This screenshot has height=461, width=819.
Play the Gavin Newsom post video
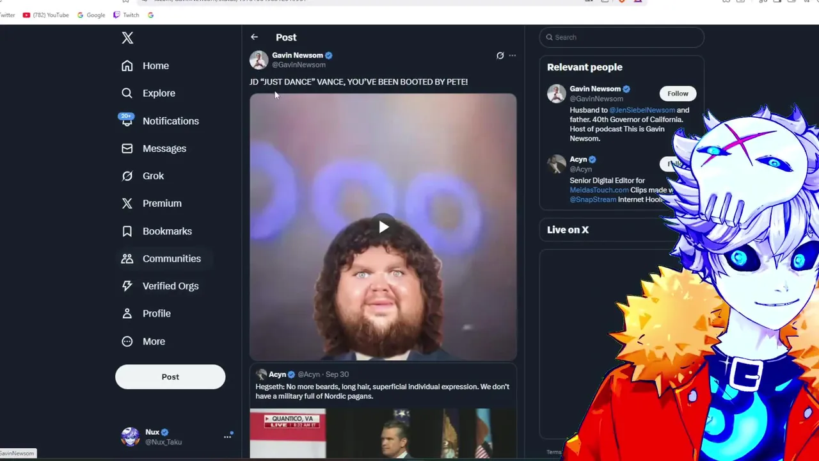[383, 227]
